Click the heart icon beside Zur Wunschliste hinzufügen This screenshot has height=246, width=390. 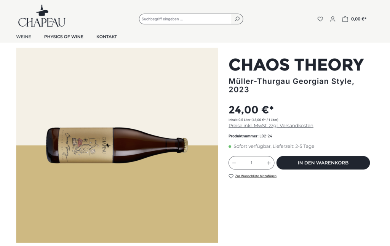coord(231,176)
